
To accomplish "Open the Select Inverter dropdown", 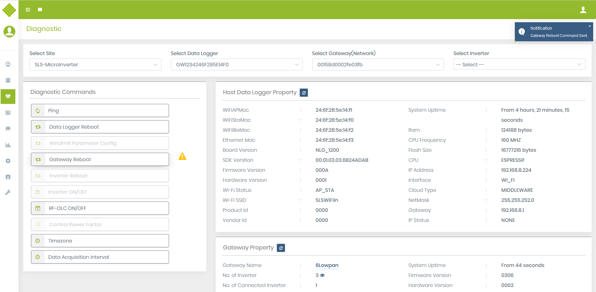I will pyautogui.click(x=519, y=64).
